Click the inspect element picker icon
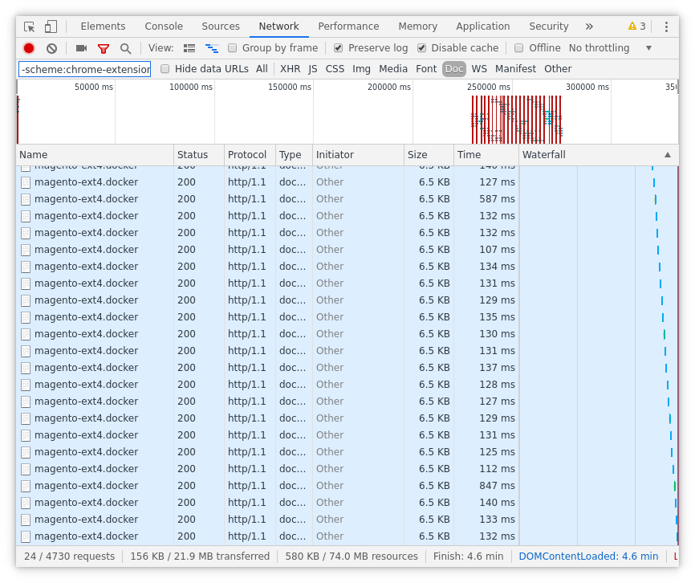 30,26
